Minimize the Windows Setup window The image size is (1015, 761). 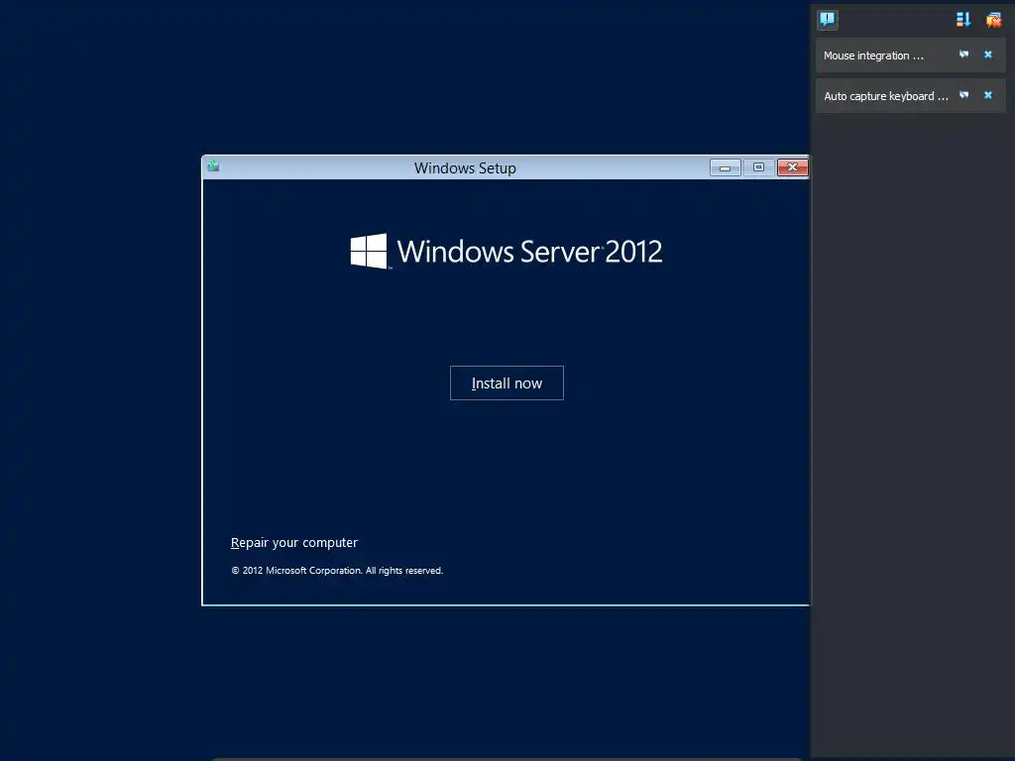pos(725,167)
